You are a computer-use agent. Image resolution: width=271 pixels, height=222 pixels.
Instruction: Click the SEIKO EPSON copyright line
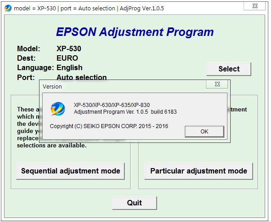click(109, 126)
